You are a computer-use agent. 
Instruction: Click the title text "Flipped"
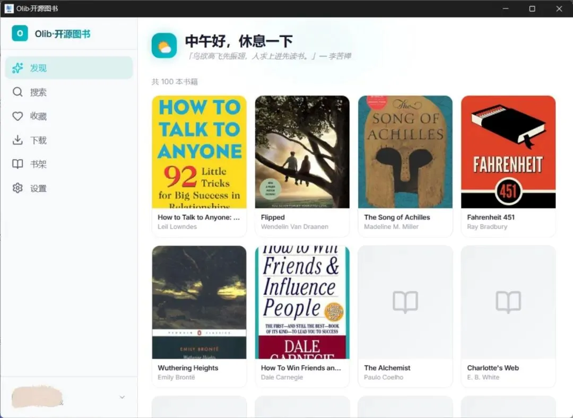coord(273,217)
